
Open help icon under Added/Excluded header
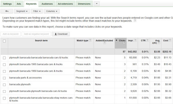point(104,43)
